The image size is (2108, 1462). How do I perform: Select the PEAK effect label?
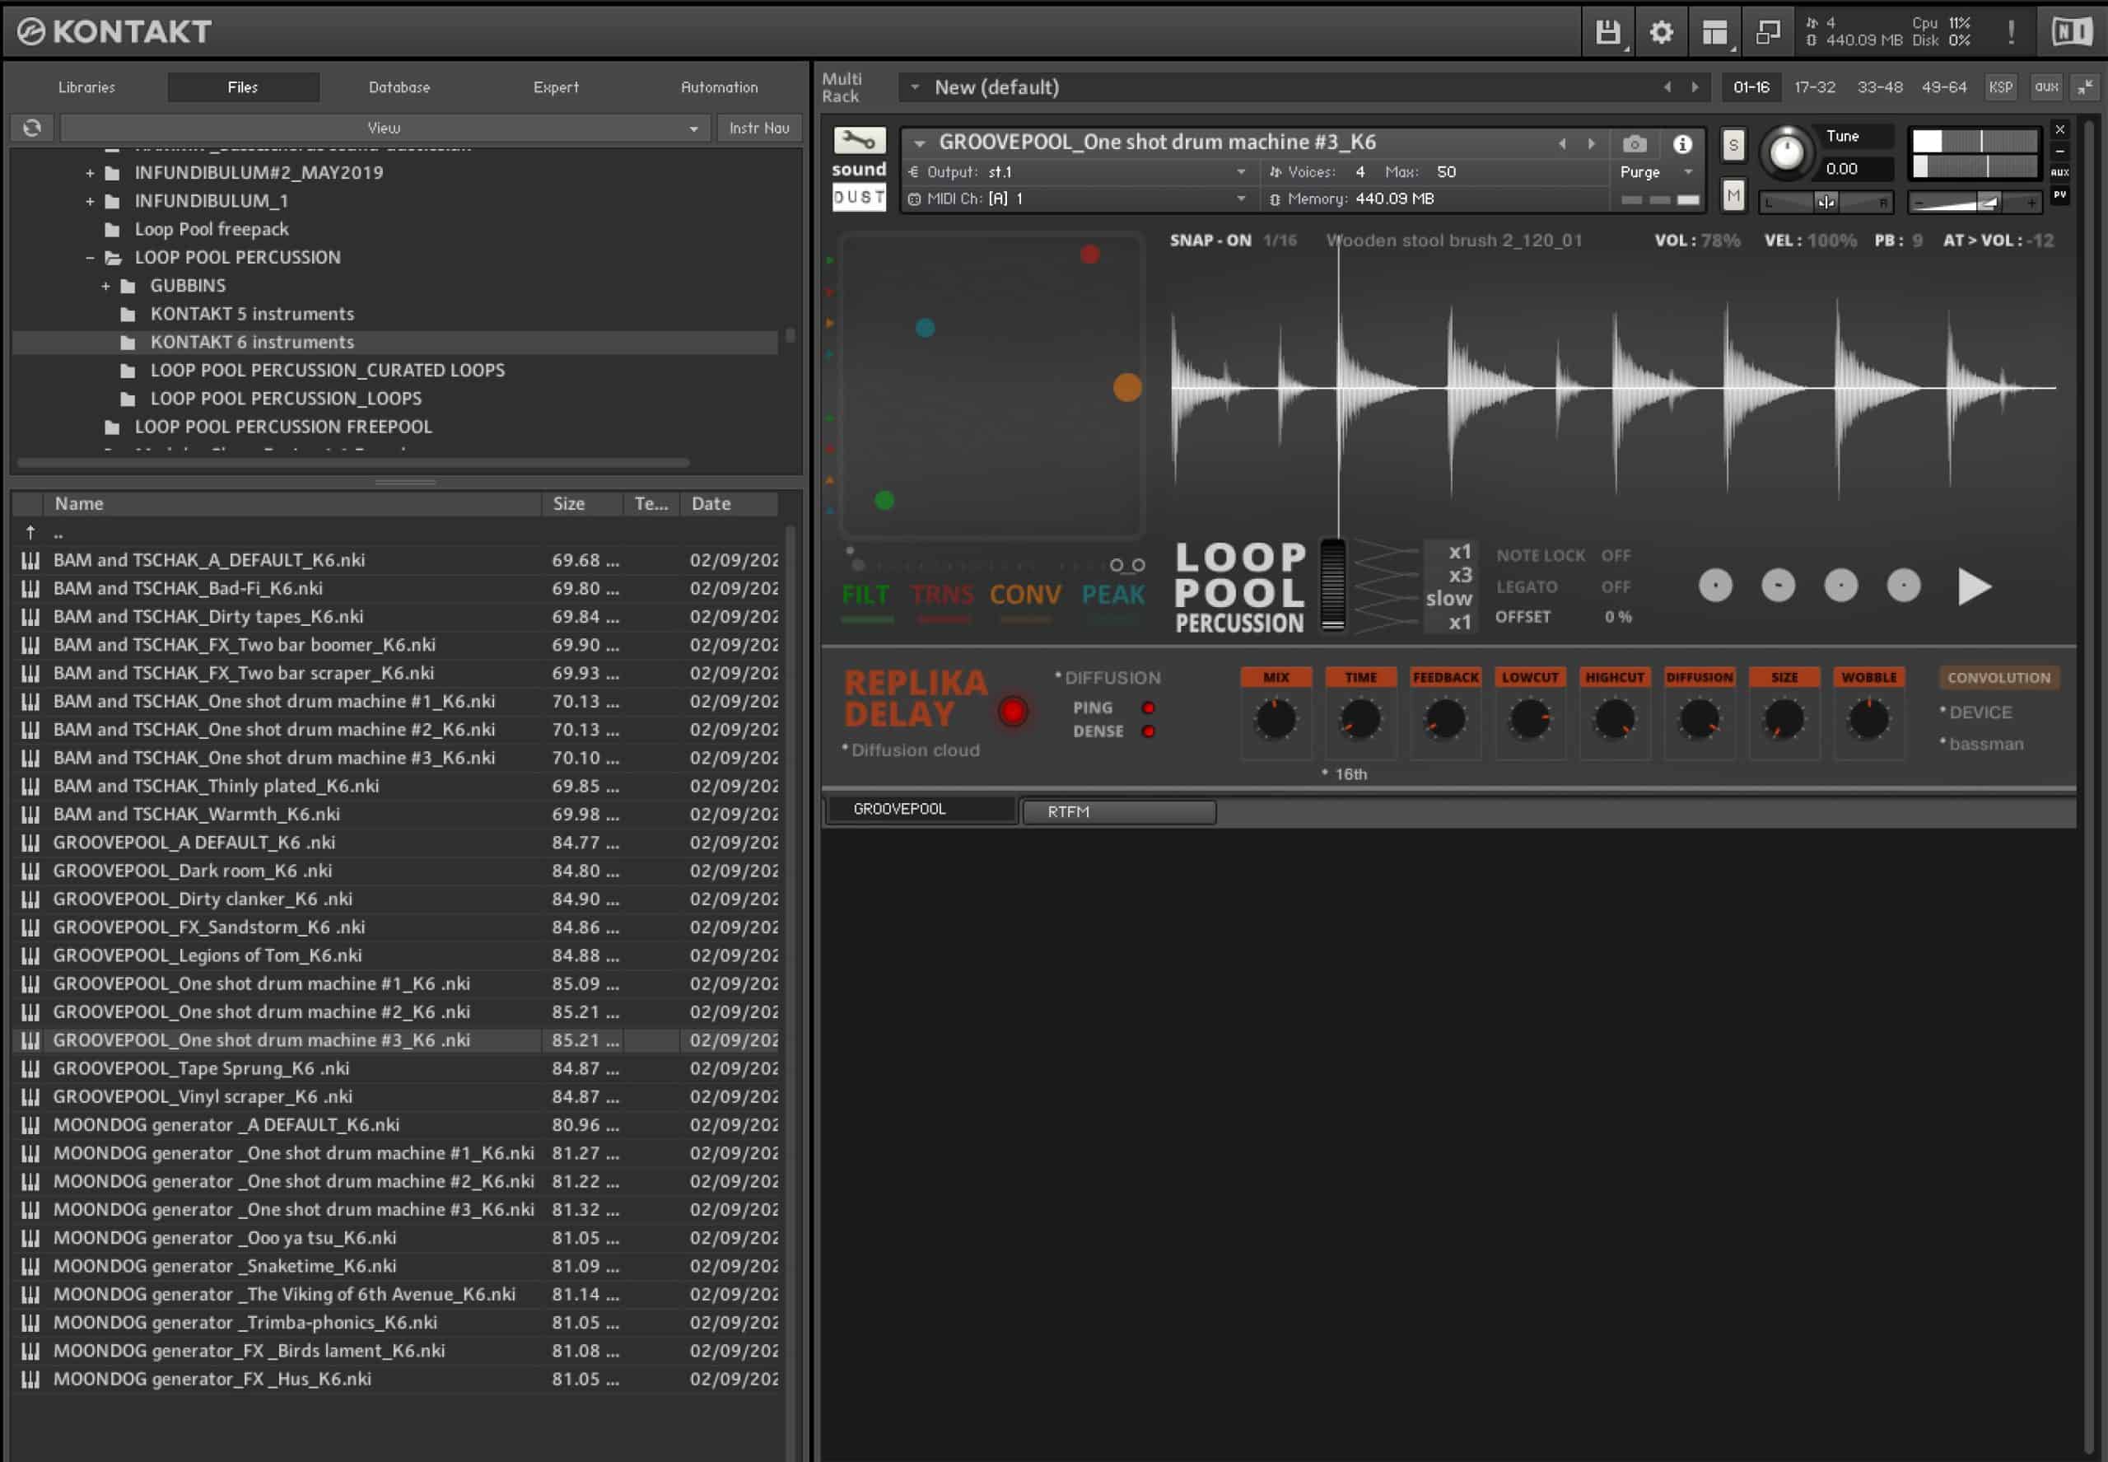(1112, 595)
